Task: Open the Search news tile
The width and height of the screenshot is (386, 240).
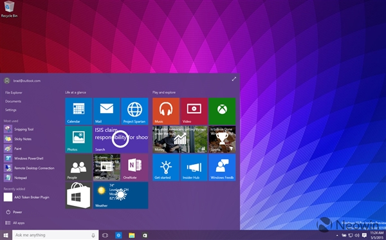Action: point(121,140)
